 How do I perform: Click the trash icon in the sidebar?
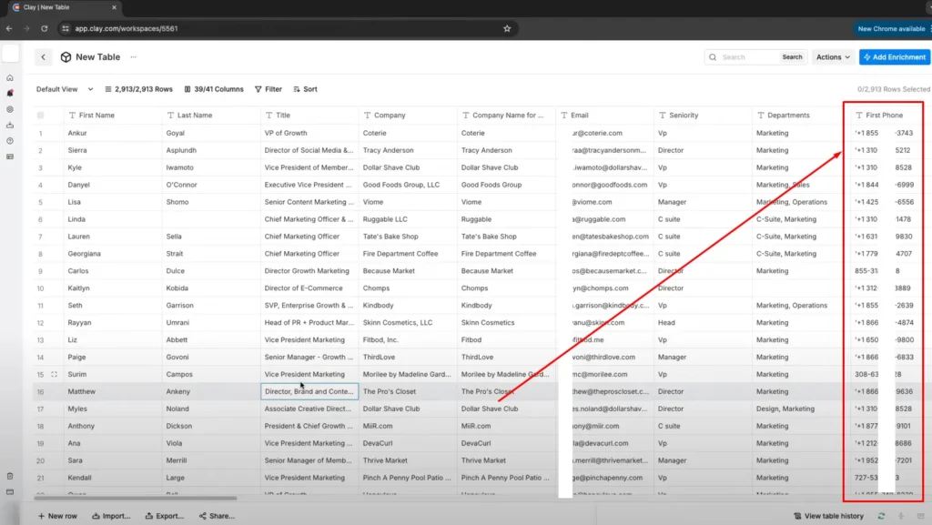10,476
